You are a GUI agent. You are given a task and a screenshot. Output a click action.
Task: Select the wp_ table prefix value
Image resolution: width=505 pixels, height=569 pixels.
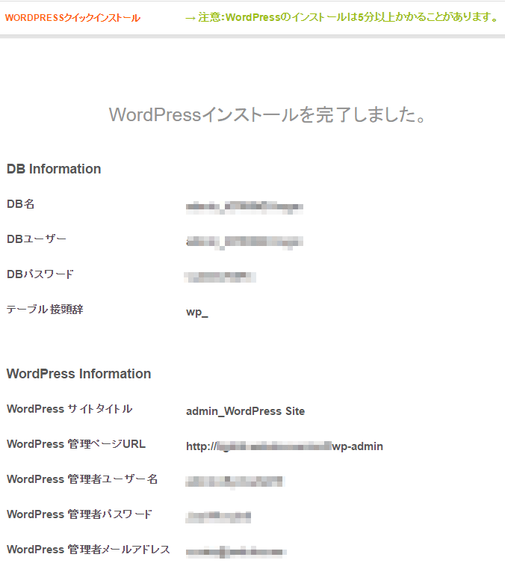point(197,312)
